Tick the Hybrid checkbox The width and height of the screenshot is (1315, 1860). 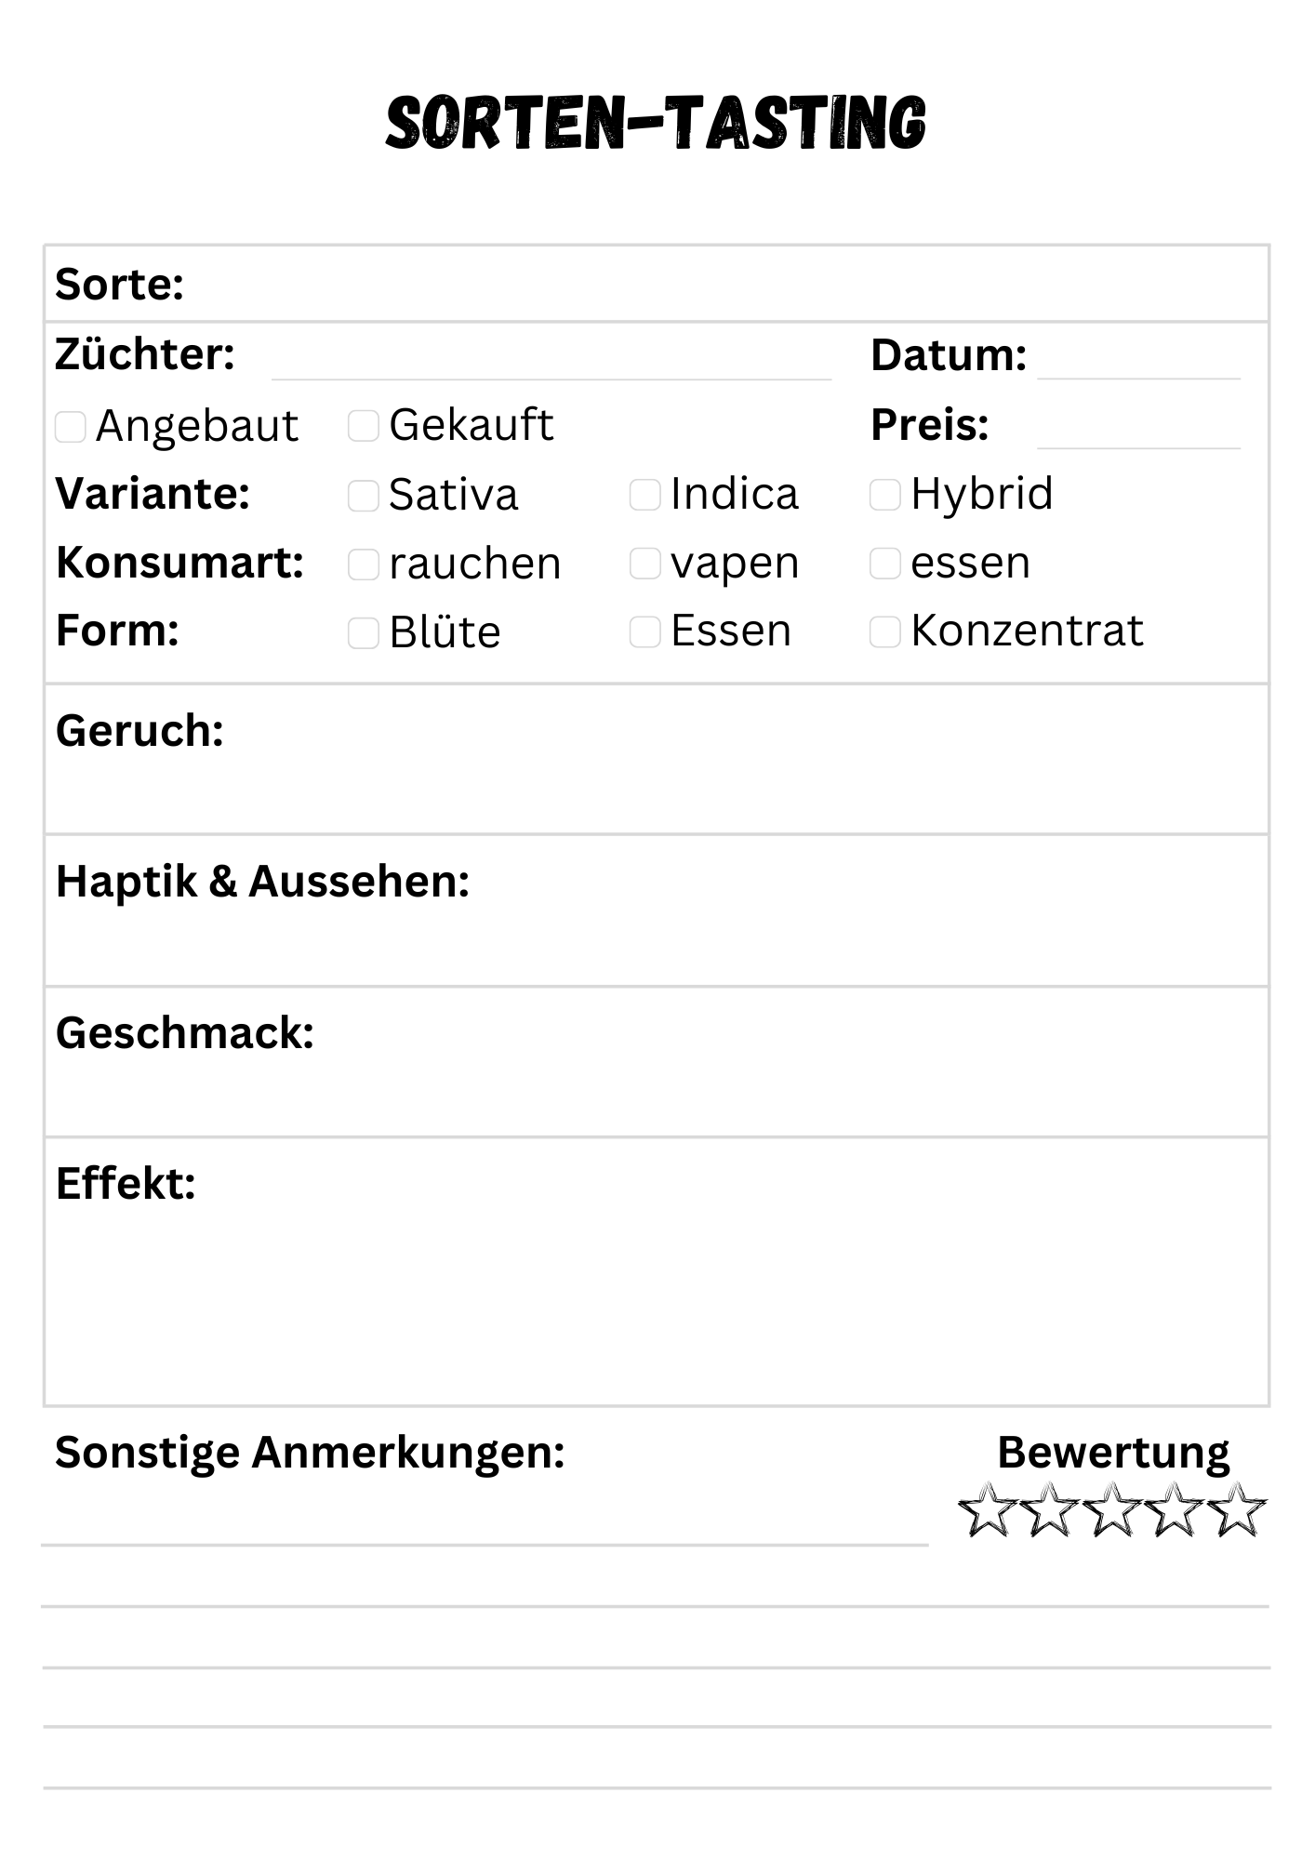click(885, 495)
